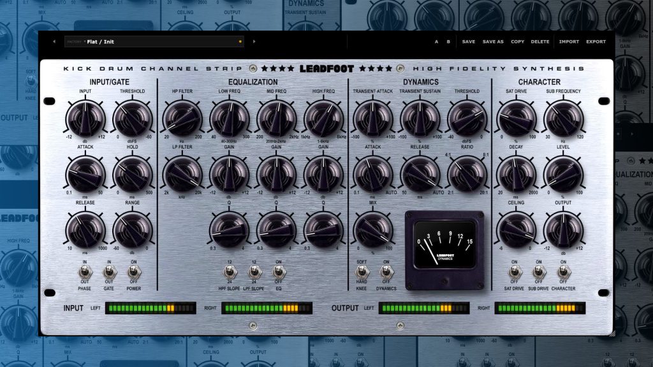653x367 pixels.
Task: Click the Ceiling knob
Action: (516, 230)
